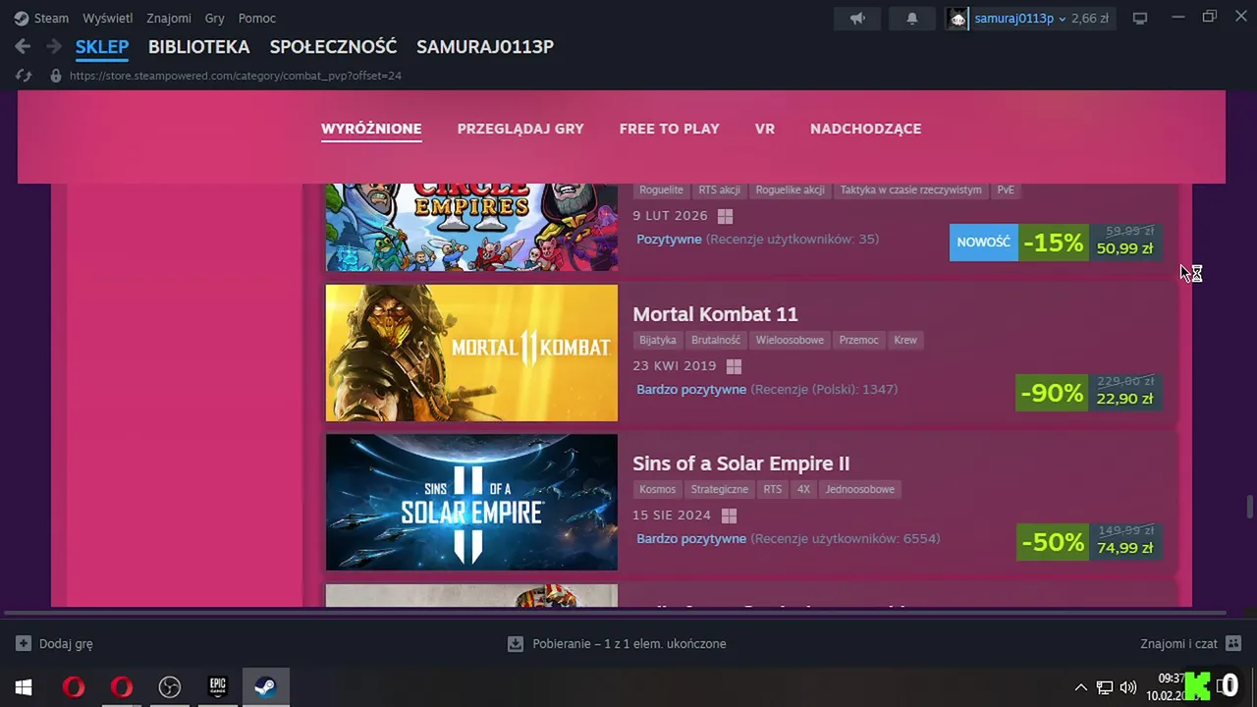Open the Windows Start menu

(24, 687)
